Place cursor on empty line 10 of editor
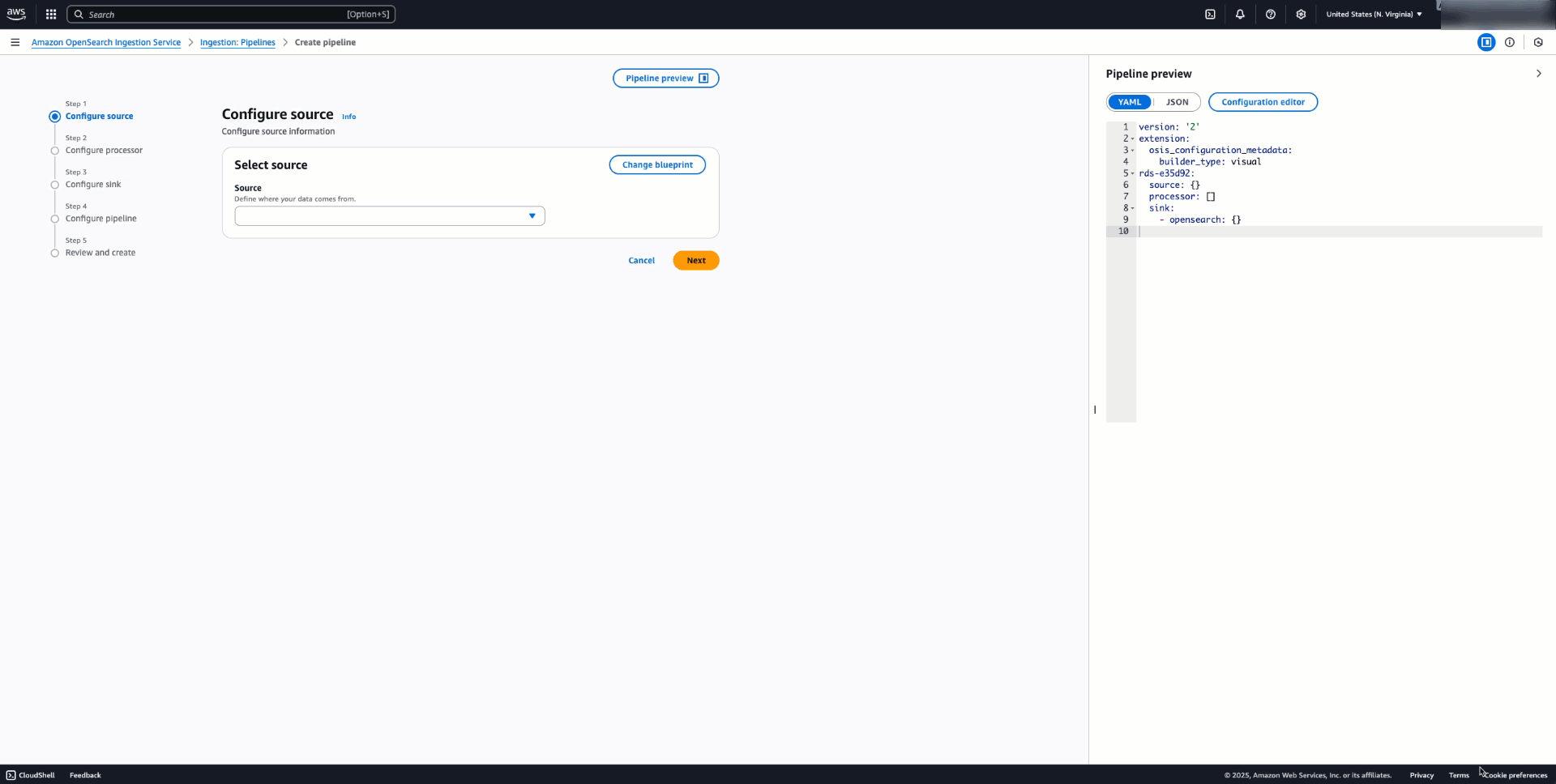 tap(1340, 232)
